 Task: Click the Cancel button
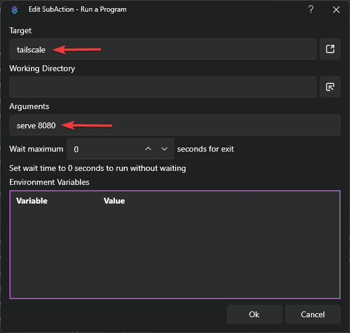pos(313,314)
